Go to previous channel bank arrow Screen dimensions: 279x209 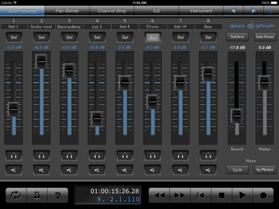[x=234, y=10]
